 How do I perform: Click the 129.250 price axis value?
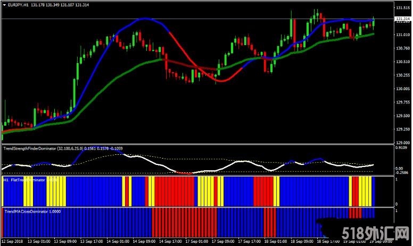[403, 129]
